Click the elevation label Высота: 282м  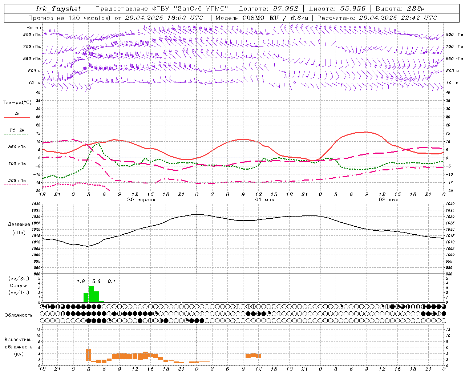coord(400,9)
